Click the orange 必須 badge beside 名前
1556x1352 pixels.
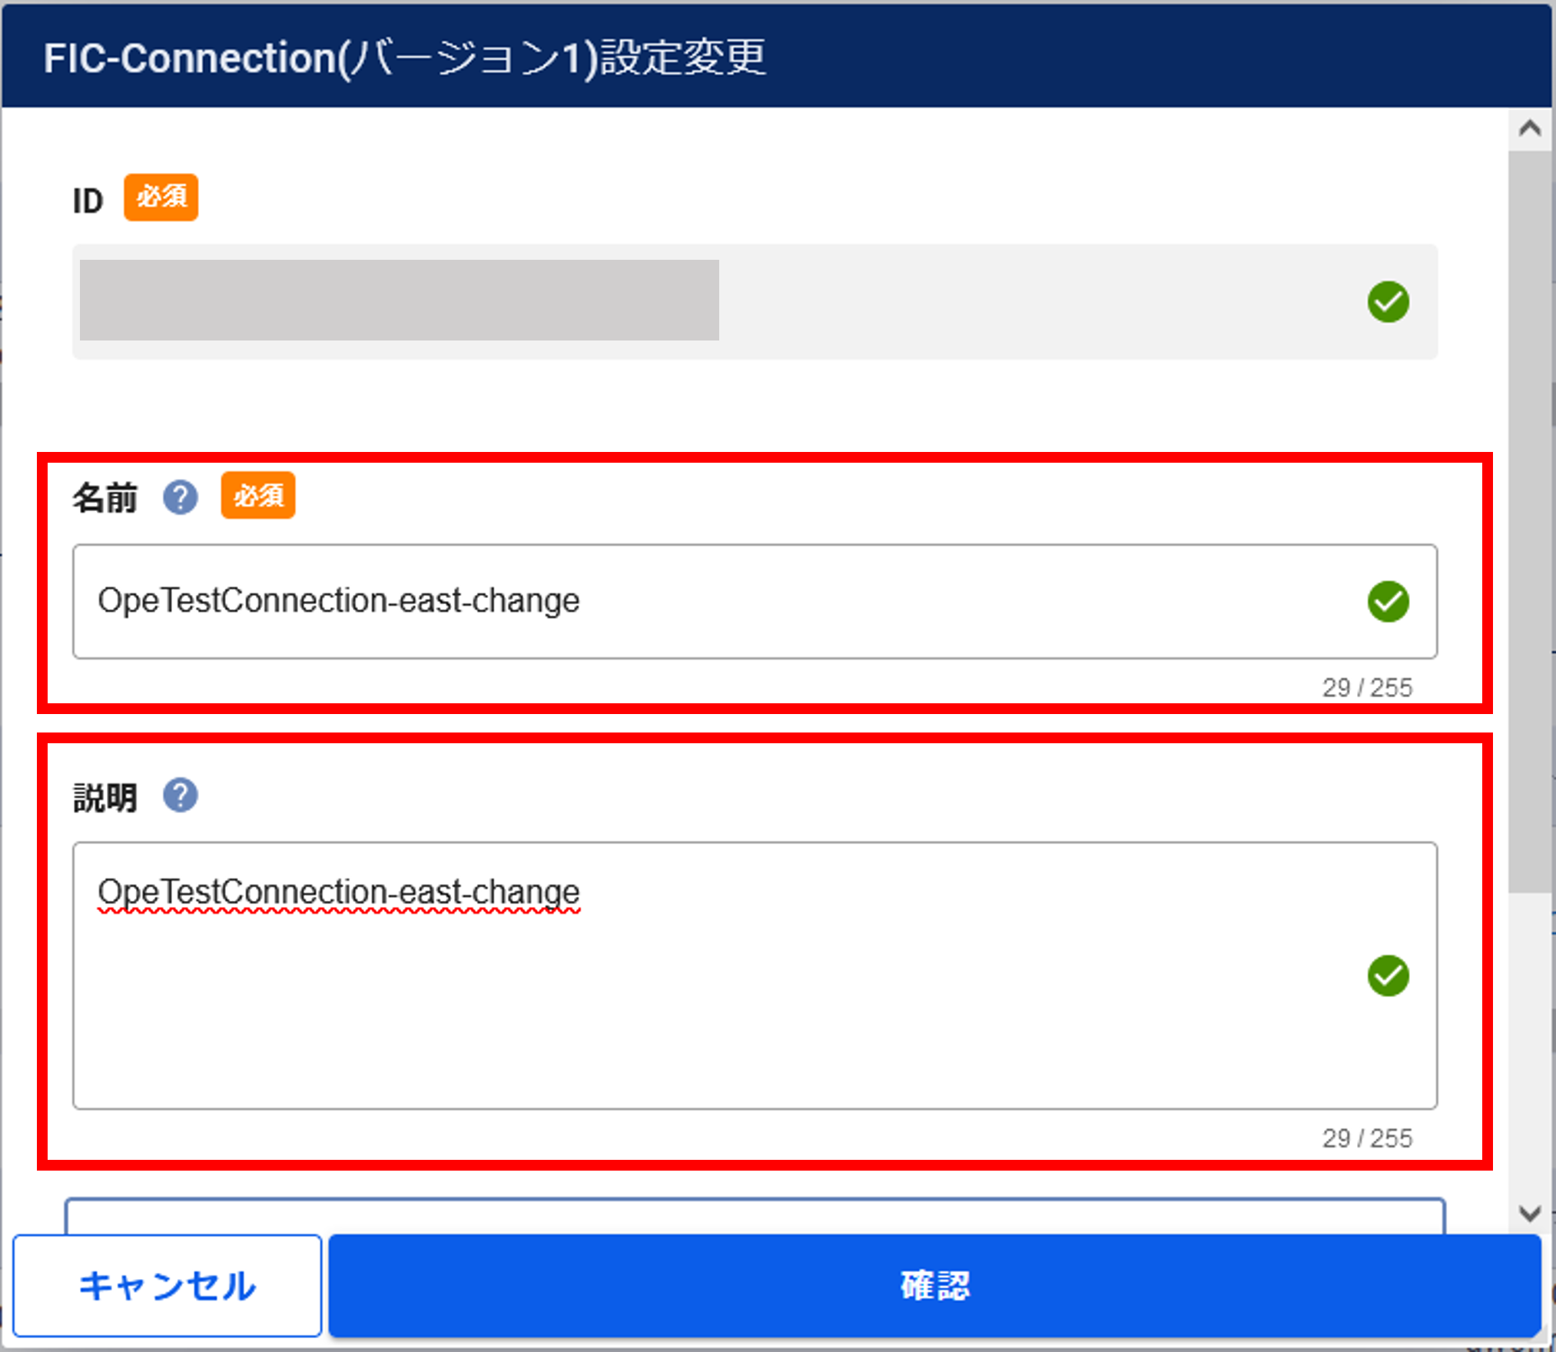[258, 496]
